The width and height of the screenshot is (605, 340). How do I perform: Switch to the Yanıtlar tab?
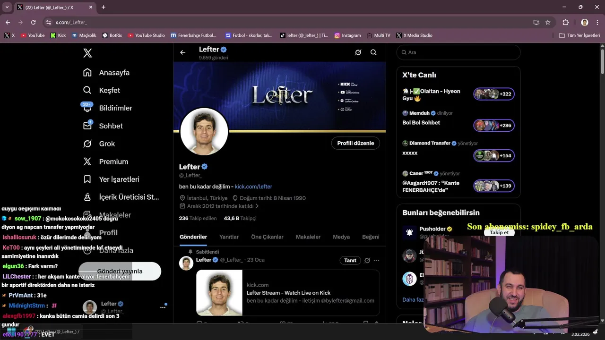[x=229, y=237]
